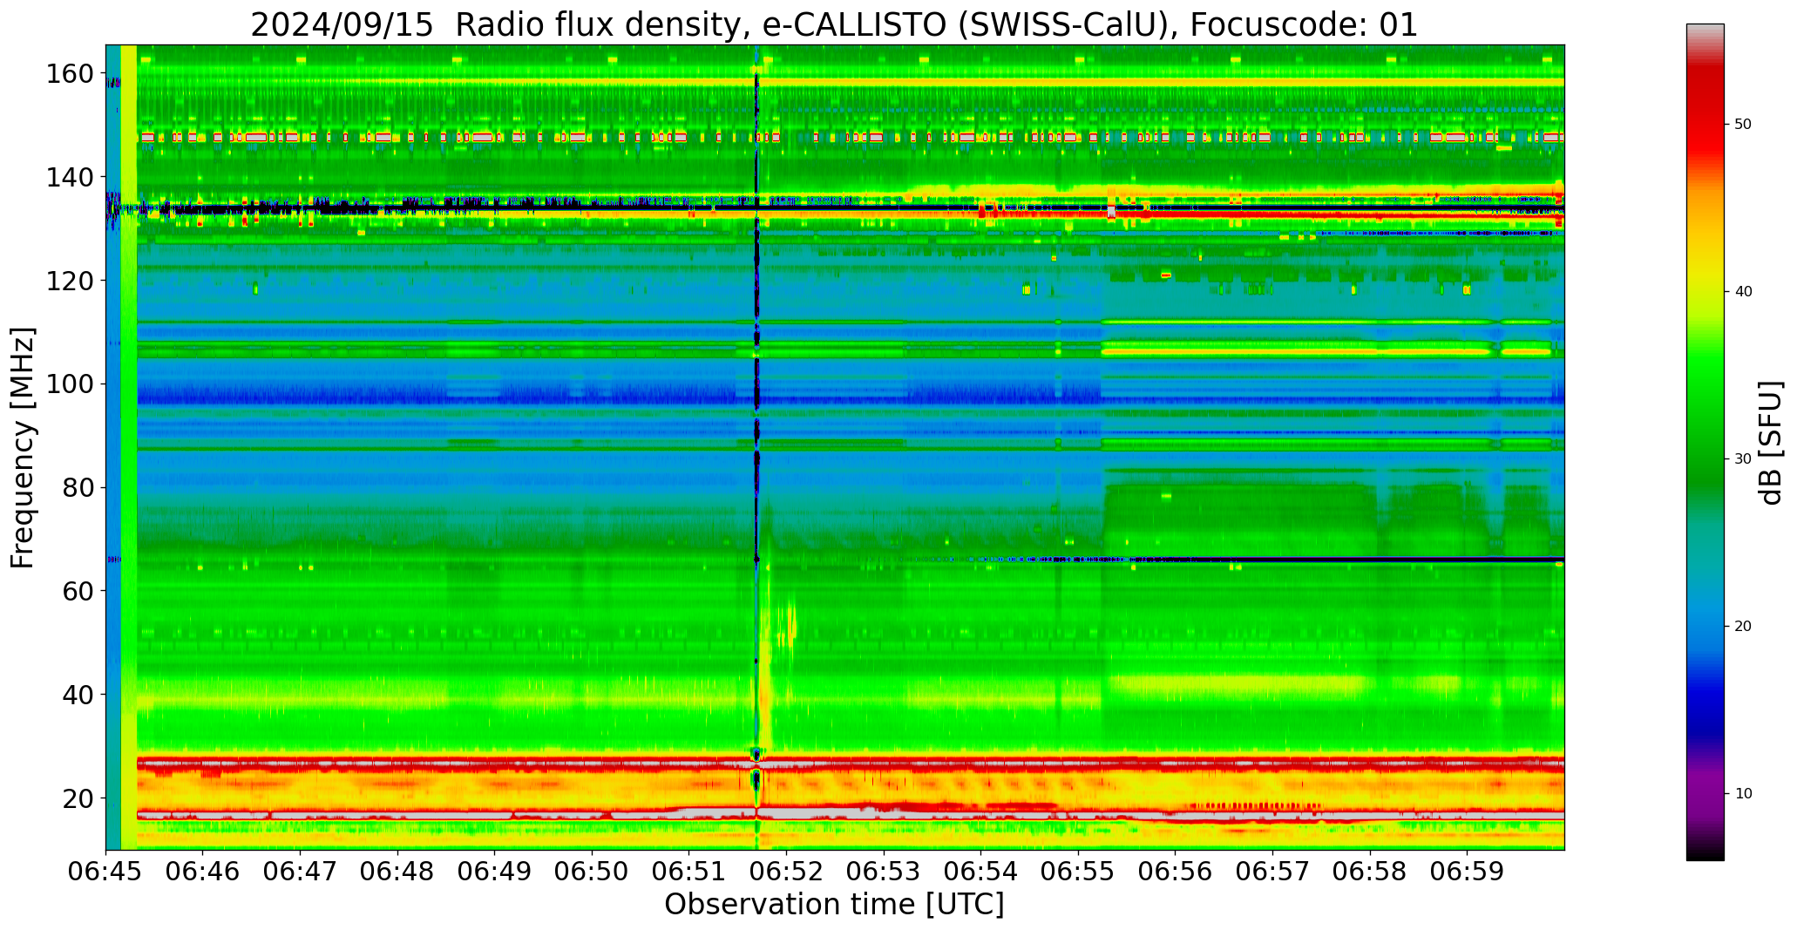Click the 06:55 time tick label
The height and width of the screenshot is (930, 1797).
(x=1078, y=872)
